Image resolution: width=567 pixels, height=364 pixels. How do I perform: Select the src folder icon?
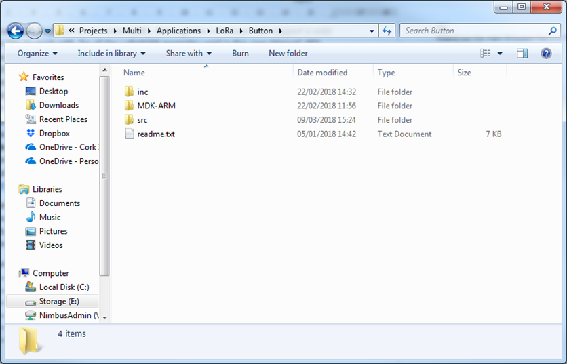pos(129,120)
